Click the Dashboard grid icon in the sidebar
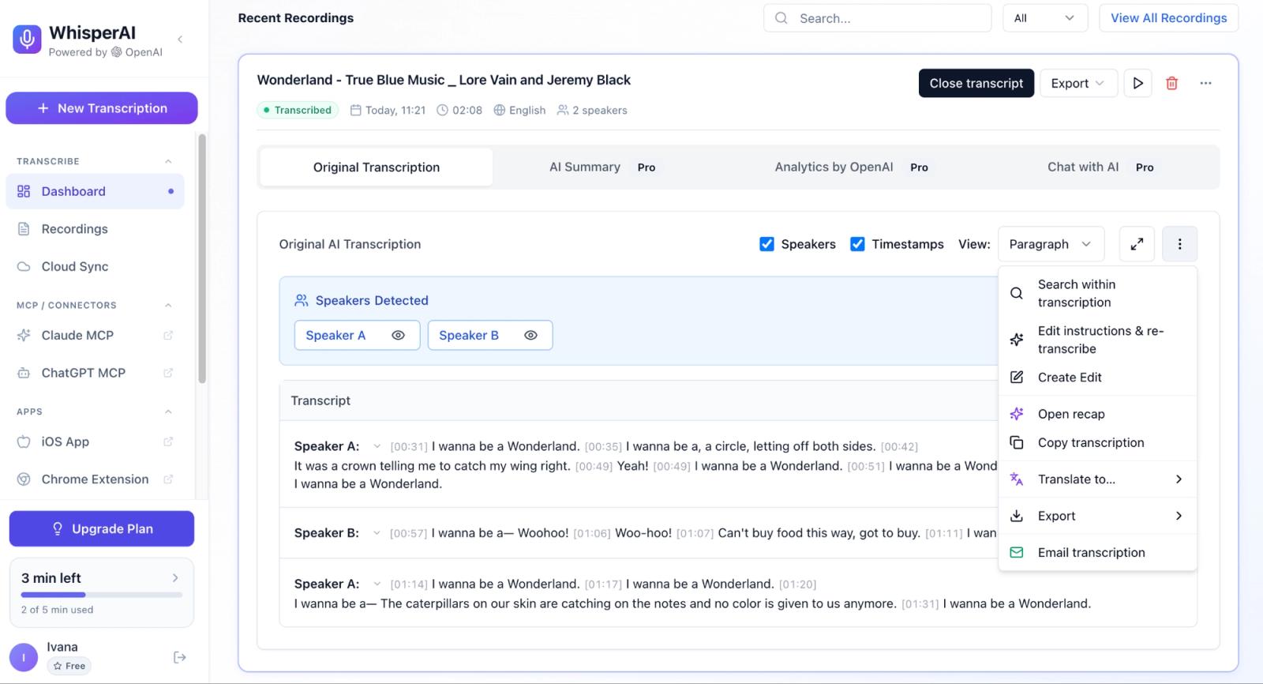This screenshot has width=1263, height=684. point(24,191)
